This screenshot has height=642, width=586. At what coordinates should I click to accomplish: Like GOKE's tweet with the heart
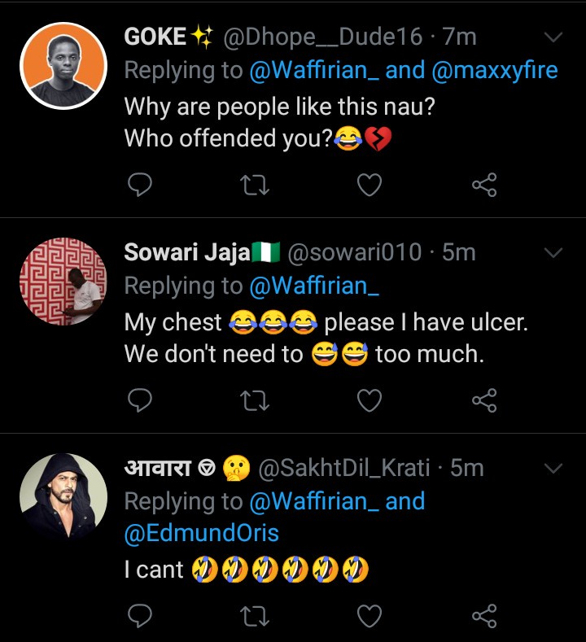point(370,186)
